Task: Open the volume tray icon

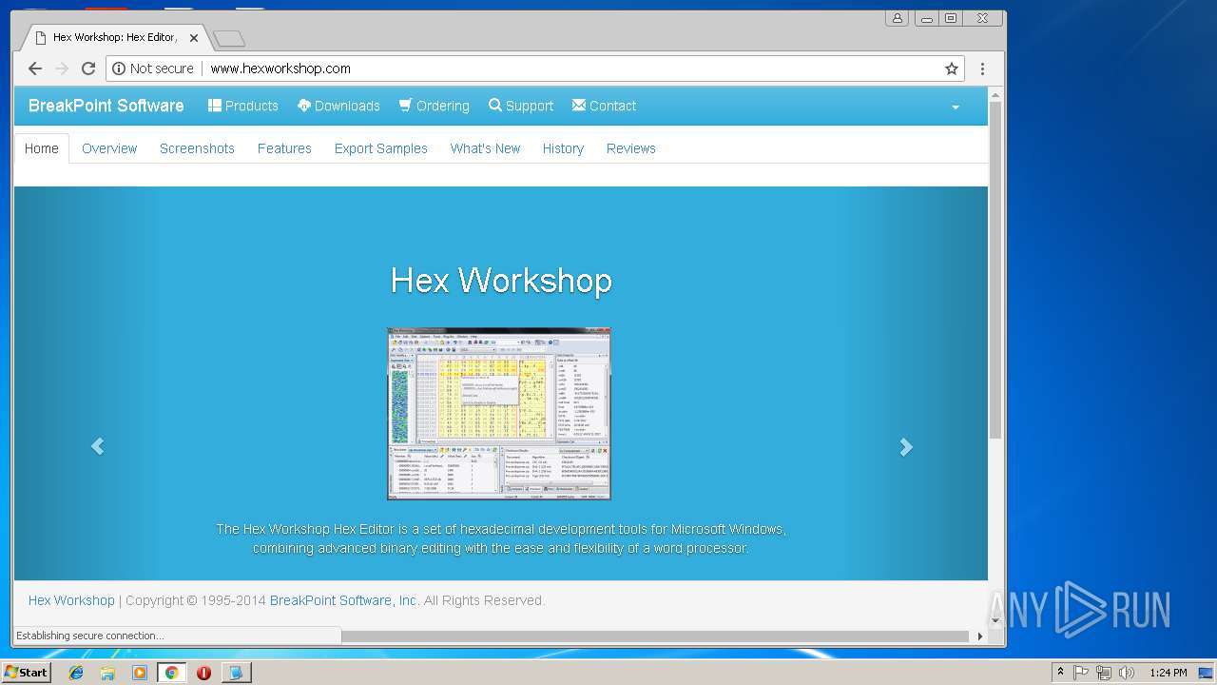Action: pos(1127,673)
